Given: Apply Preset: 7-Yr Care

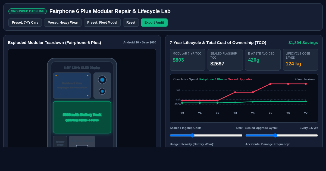Looking at the screenshot, I should point(25,23).
